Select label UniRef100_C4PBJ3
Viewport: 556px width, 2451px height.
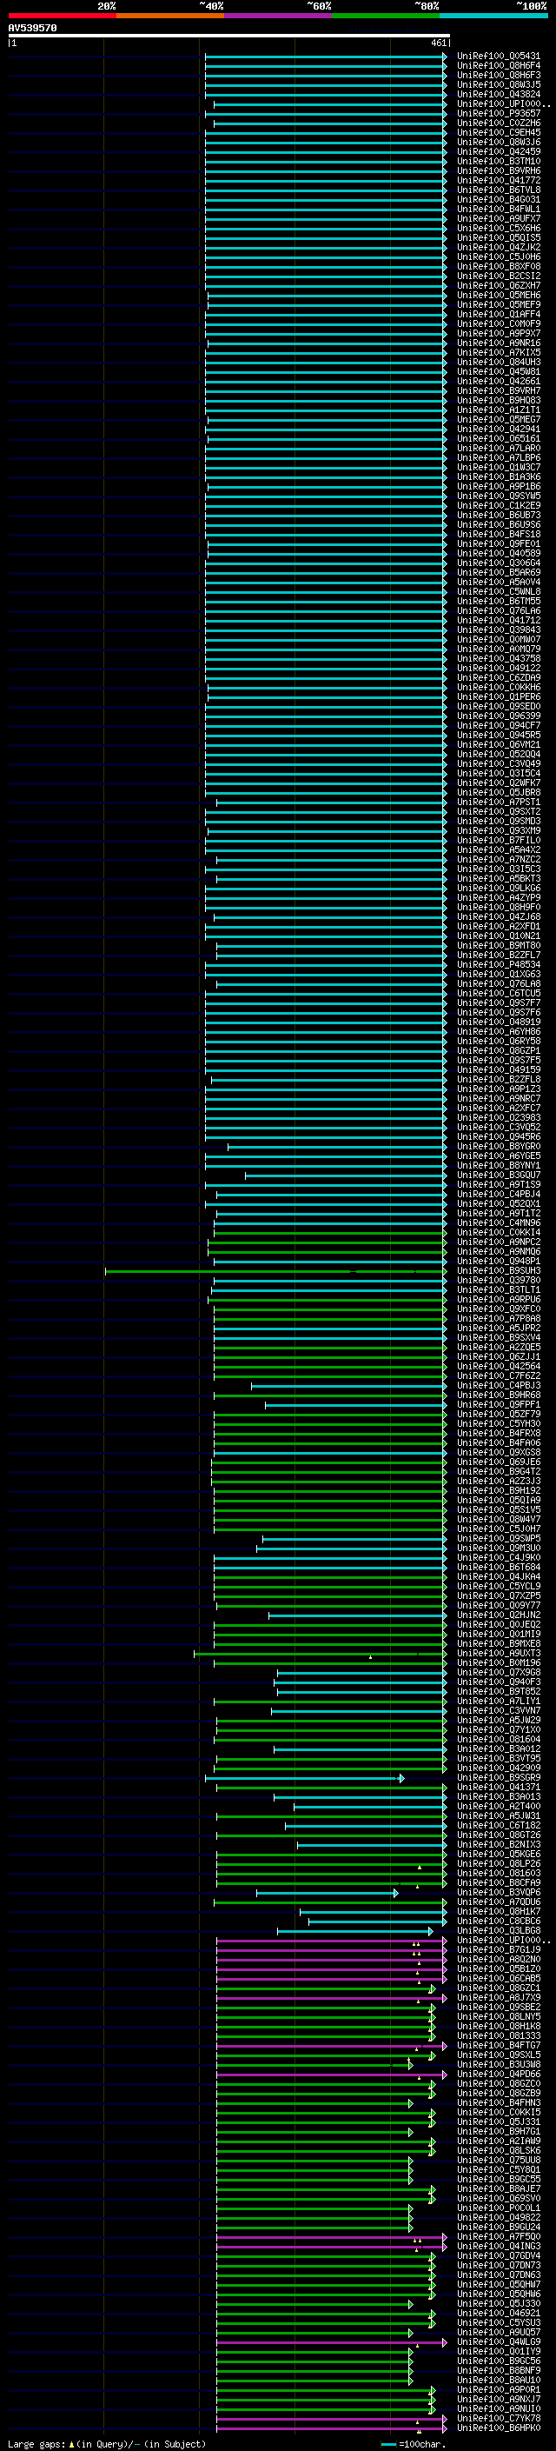[498, 1385]
